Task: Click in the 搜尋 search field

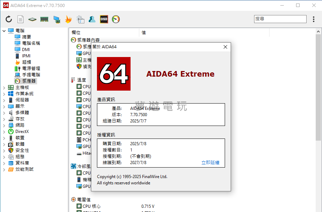Action: pyautogui.click(x=280, y=19)
